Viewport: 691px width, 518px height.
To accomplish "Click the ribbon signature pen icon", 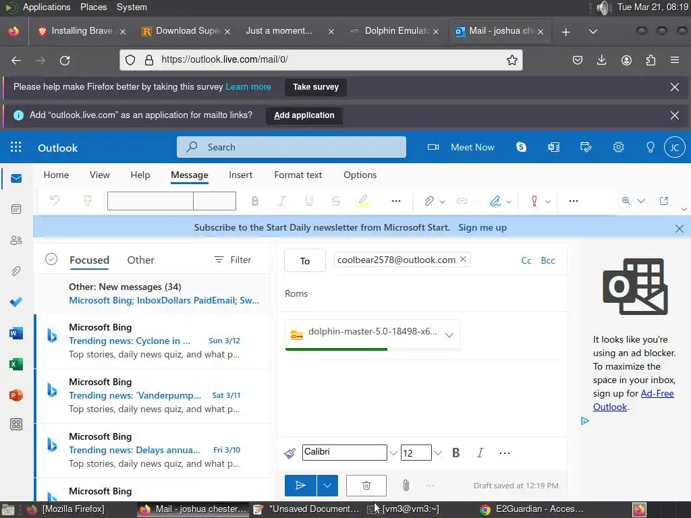I will pyautogui.click(x=495, y=201).
